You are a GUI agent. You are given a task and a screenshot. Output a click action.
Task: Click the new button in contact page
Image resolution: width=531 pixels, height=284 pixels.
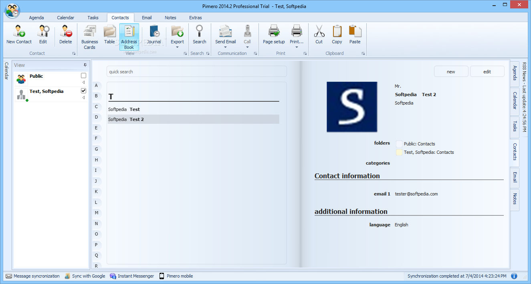pyautogui.click(x=451, y=72)
